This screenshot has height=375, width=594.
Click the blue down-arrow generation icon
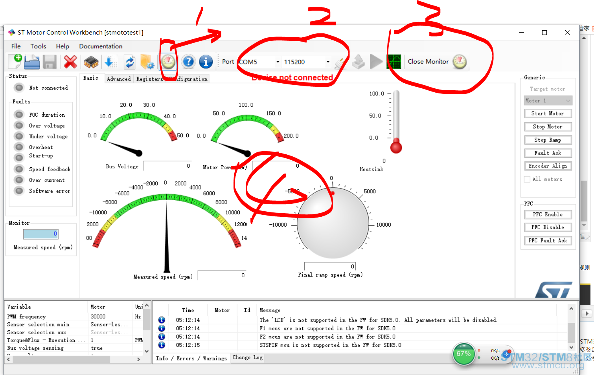click(x=110, y=62)
